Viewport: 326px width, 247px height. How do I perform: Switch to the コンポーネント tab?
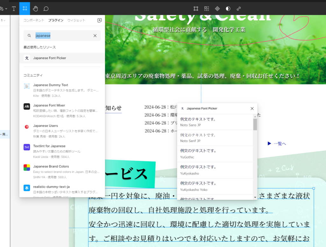34,20
